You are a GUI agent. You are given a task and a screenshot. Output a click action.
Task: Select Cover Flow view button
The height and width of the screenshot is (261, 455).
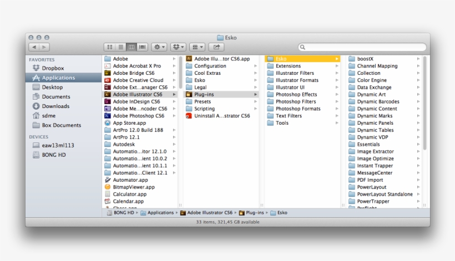[x=143, y=48]
